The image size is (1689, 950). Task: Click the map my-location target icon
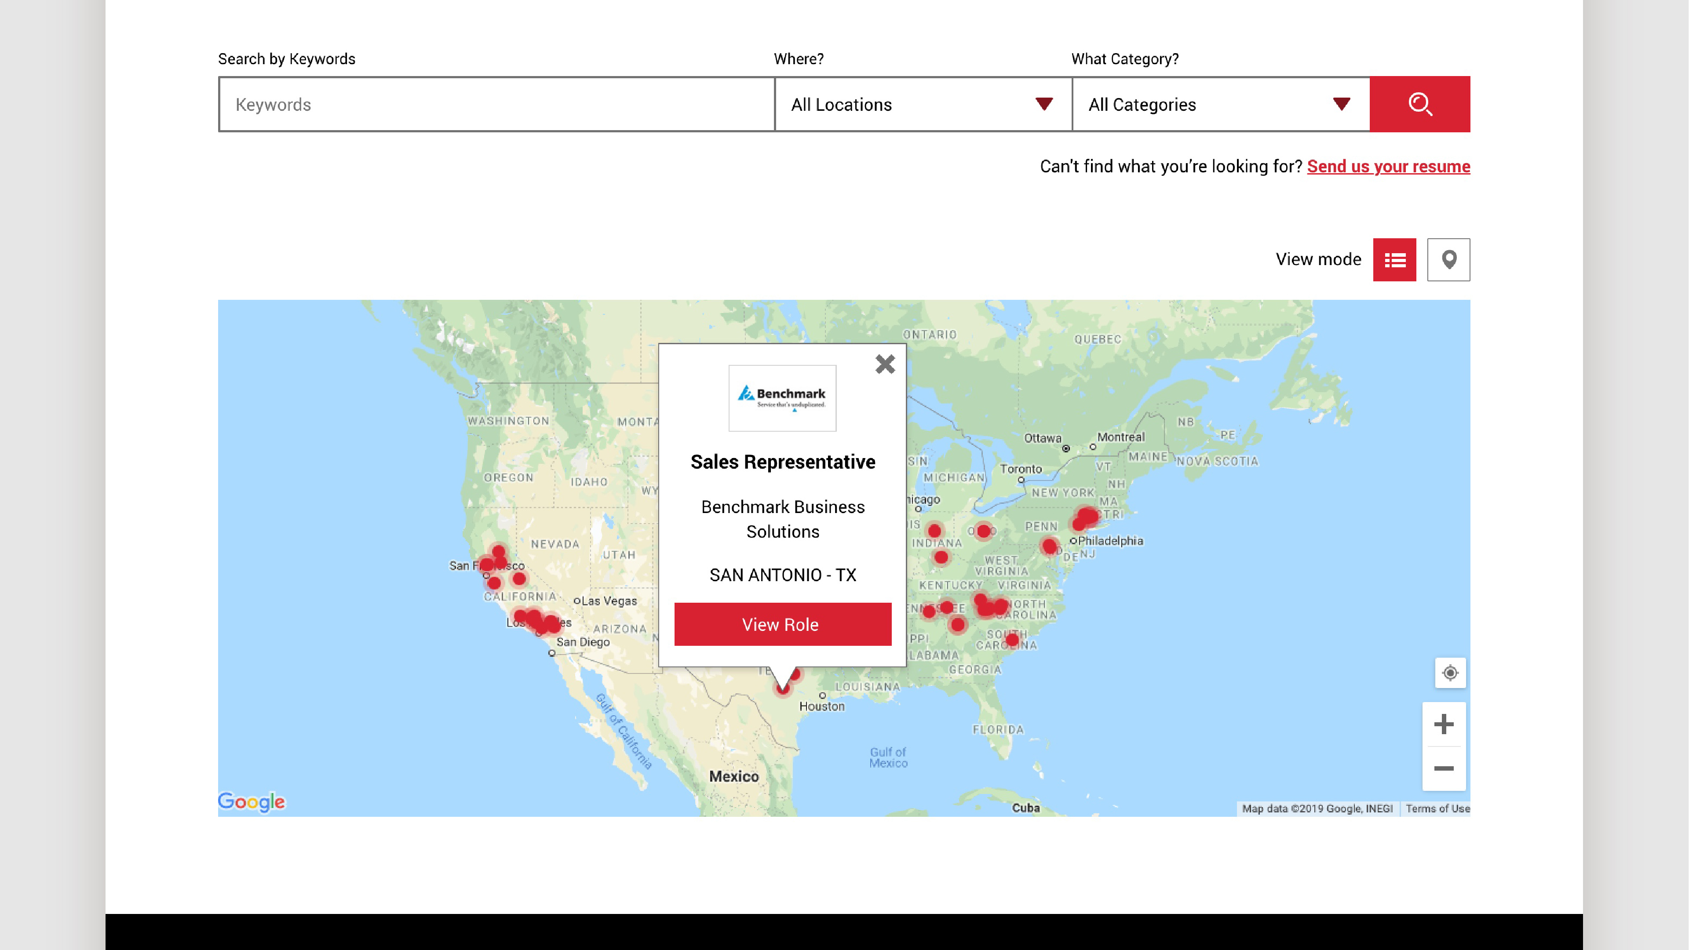pyautogui.click(x=1450, y=673)
